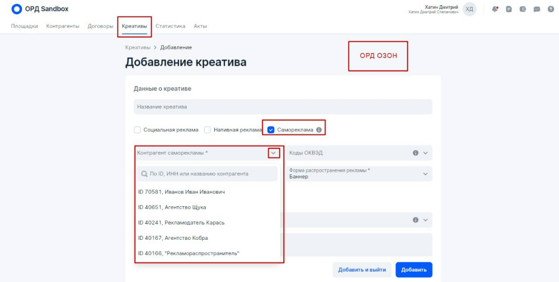The height and width of the screenshot is (282, 559).
Task: Collapse the Контрагент саморекламы dropdown arrow
Action: coord(273,153)
